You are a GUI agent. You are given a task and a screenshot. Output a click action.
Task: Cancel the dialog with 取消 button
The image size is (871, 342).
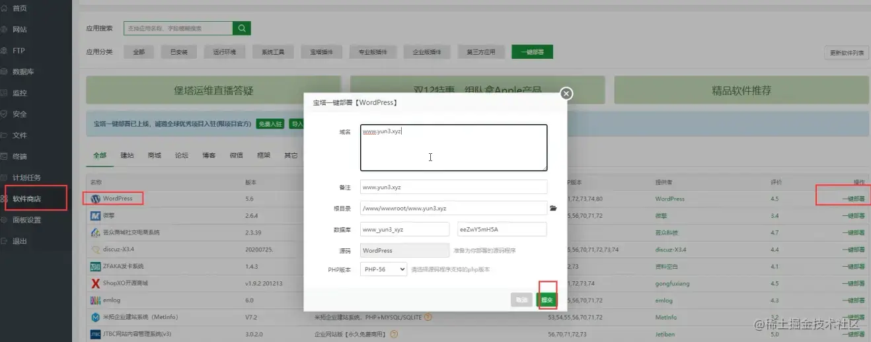[521, 300]
